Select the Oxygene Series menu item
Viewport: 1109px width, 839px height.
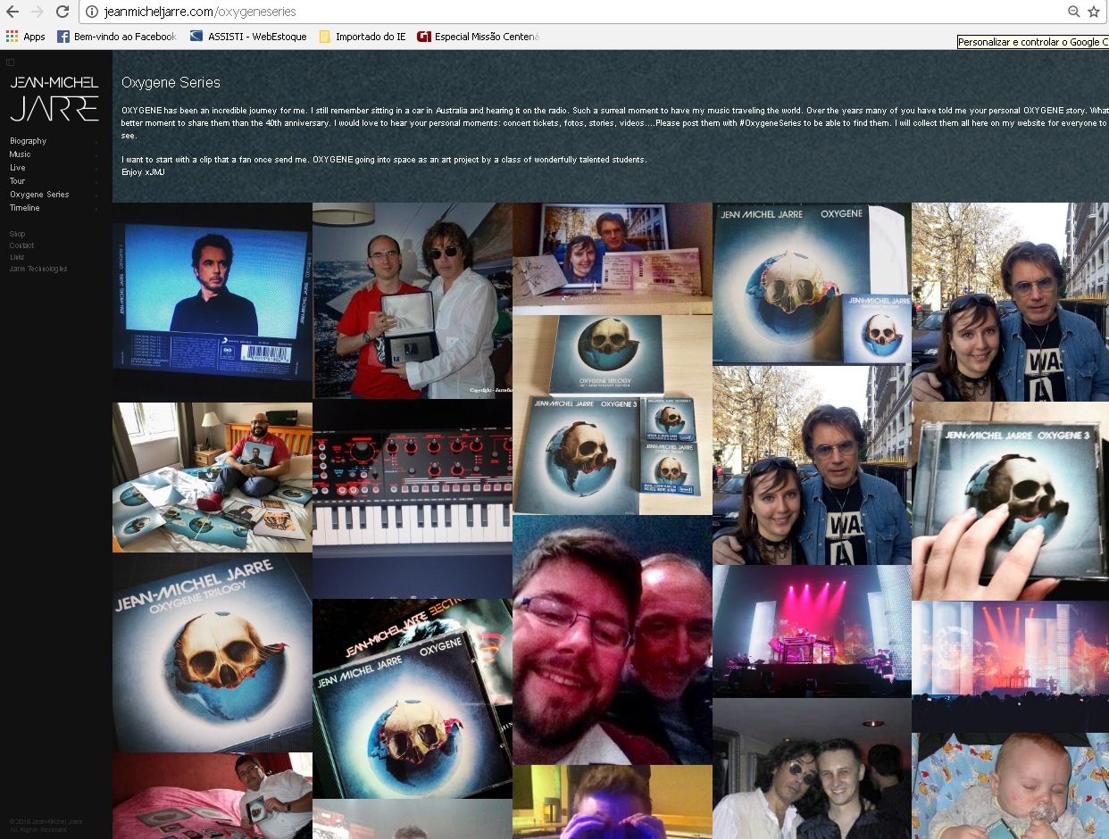pos(39,195)
